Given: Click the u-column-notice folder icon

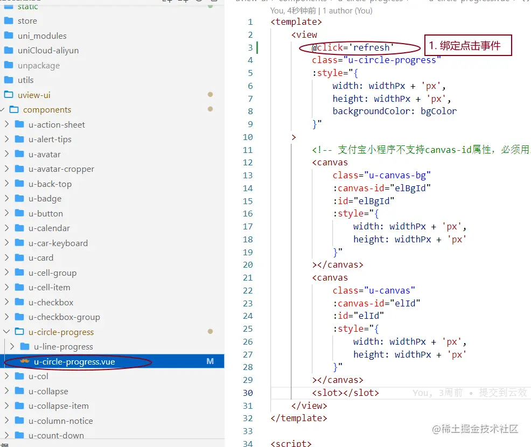Looking at the screenshot, I should tap(19, 420).
